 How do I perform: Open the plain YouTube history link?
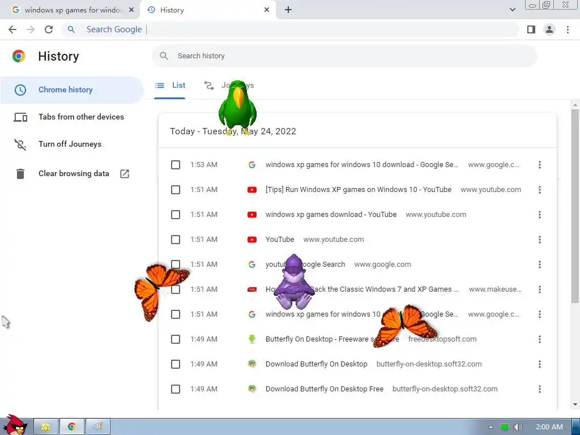point(280,240)
